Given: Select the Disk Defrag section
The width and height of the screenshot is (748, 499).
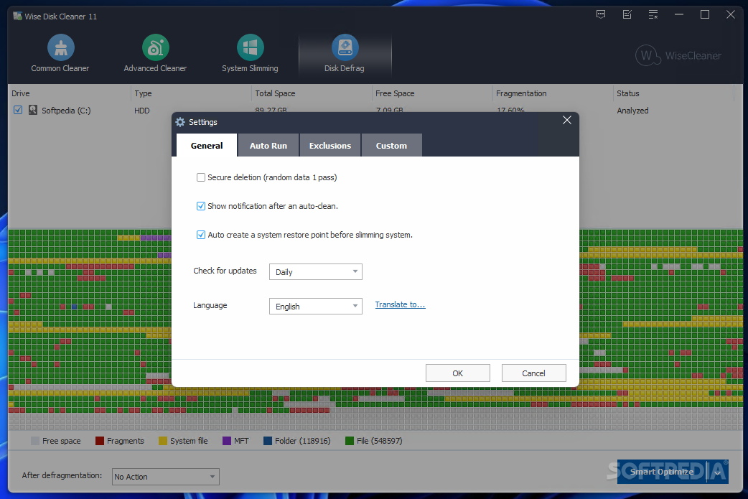Looking at the screenshot, I should (x=345, y=53).
